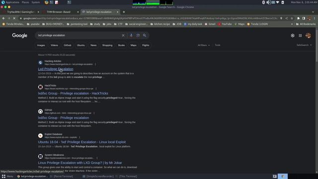
Task: Start voice search with the microphone icon
Action: 131,35
